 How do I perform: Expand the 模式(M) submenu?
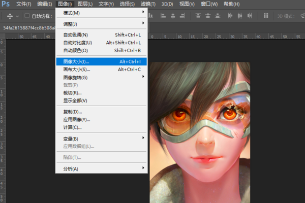[102, 13]
